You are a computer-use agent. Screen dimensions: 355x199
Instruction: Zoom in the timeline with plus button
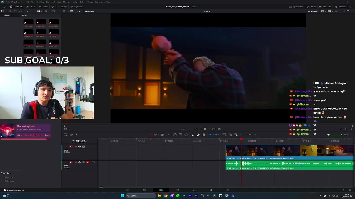pyautogui.click(x=255, y=135)
